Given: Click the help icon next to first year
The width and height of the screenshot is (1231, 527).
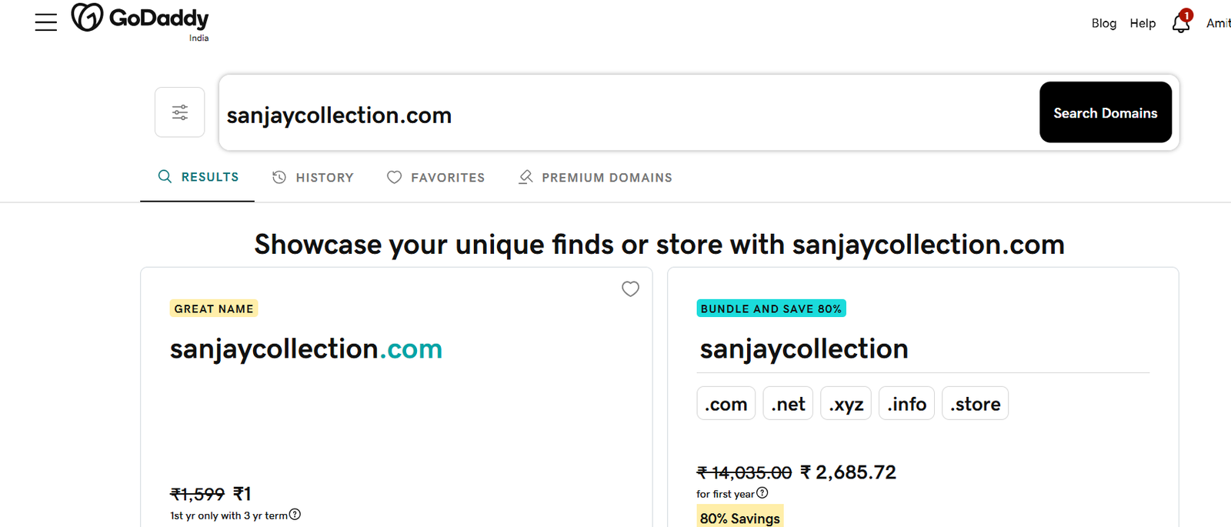Looking at the screenshot, I should pos(762,493).
